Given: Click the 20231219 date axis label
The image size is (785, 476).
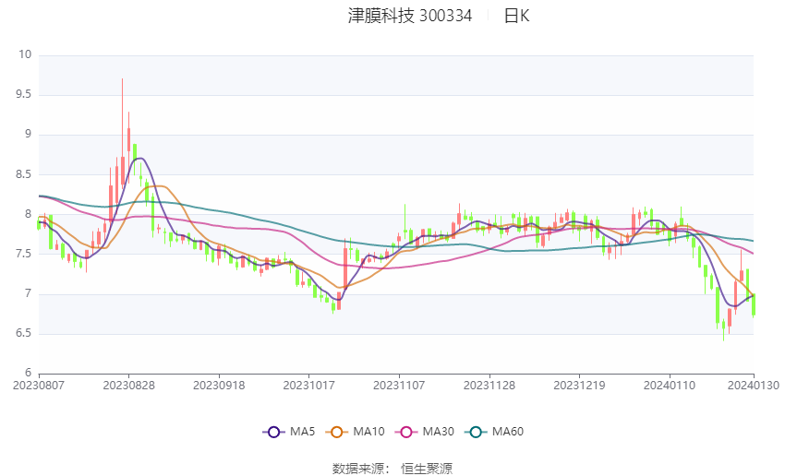Looking at the screenshot, I should tap(579, 386).
